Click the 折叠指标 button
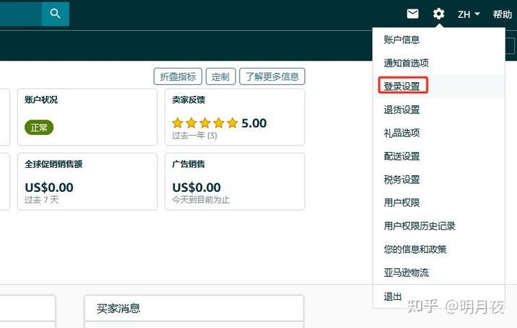Image resolution: width=517 pixels, height=328 pixels. coord(178,76)
